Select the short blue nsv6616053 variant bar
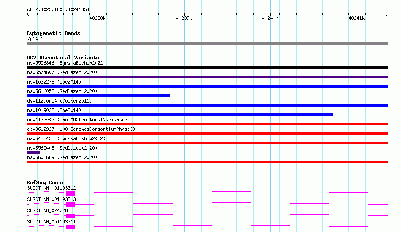 (99, 96)
